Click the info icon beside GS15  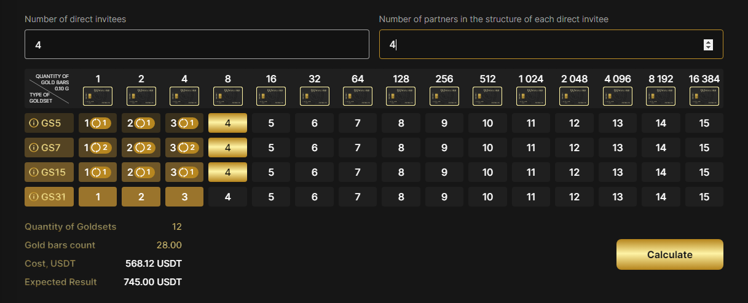point(34,172)
